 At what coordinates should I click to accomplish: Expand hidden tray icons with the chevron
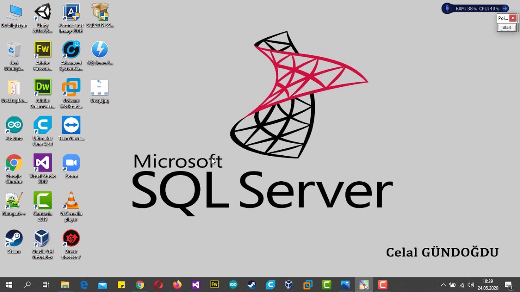[x=443, y=285]
